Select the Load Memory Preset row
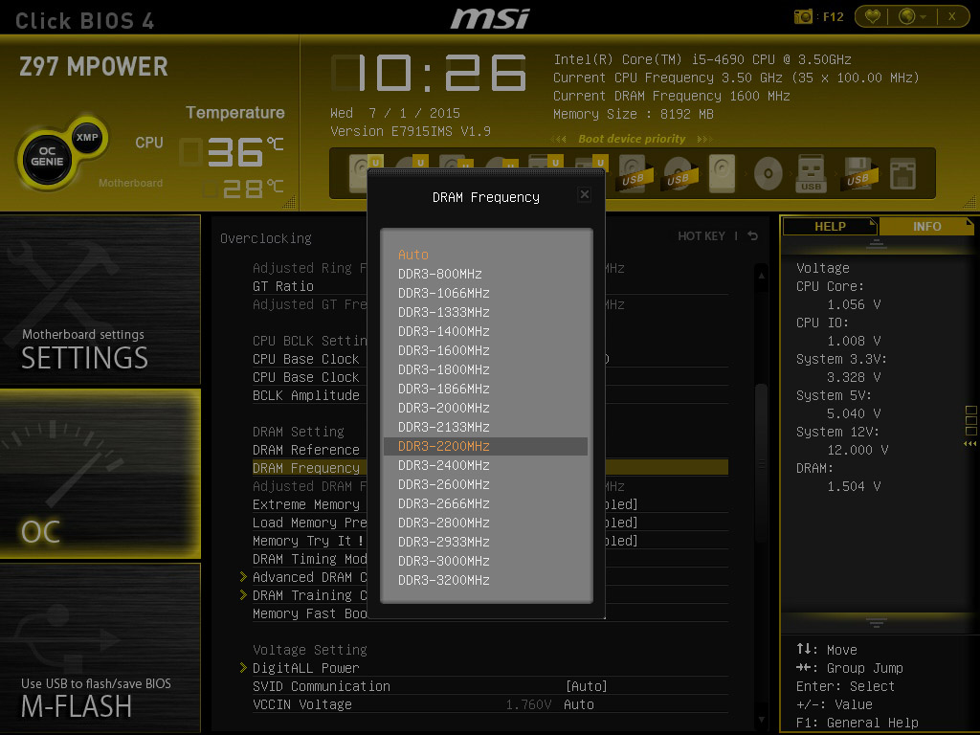The height and width of the screenshot is (735, 980). [x=309, y=523]
